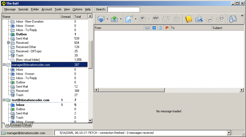Collapse the manager@donationcoder.com account tree
Image resolution: width=246 pixels, height=137 pixels.
click(x=4, y=65)
